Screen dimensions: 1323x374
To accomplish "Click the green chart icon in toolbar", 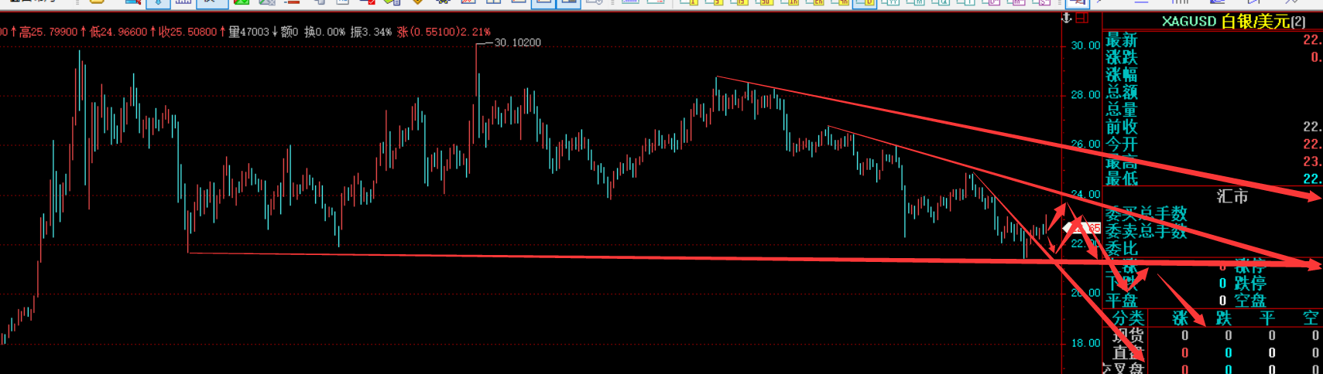I will pyautogui.click(x=242, y=3).
